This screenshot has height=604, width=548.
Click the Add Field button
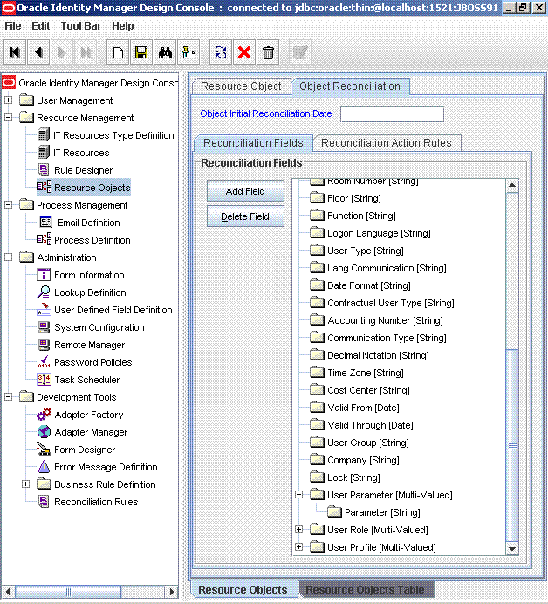click(245, 191)
